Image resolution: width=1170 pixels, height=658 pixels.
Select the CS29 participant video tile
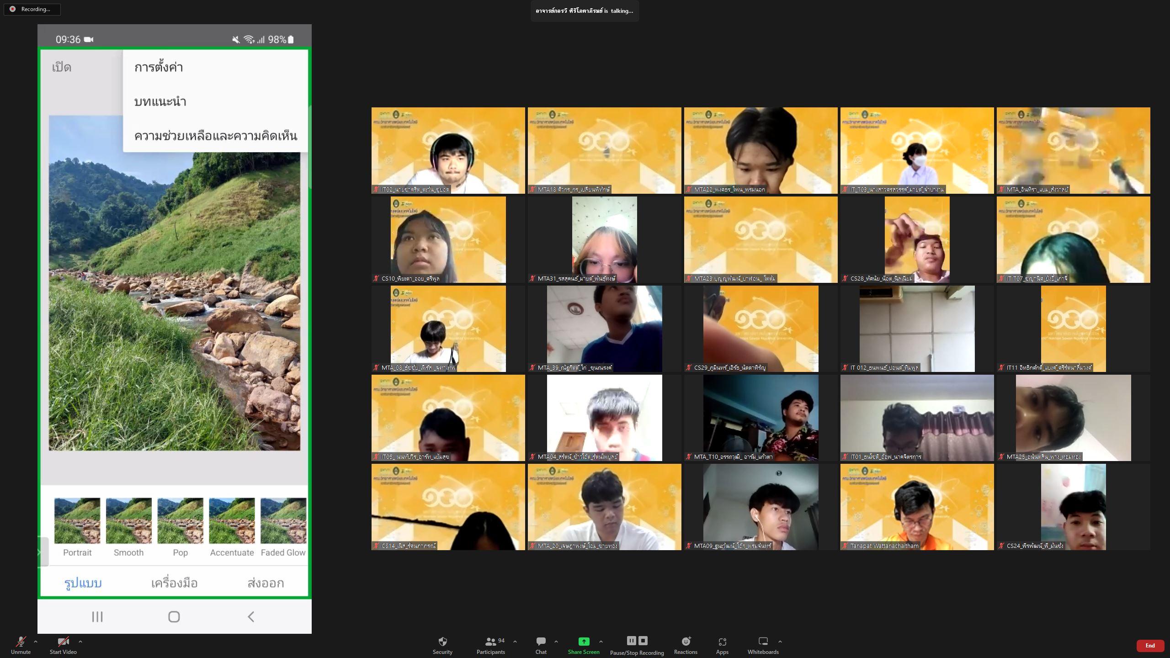click(x=761, y=329)
